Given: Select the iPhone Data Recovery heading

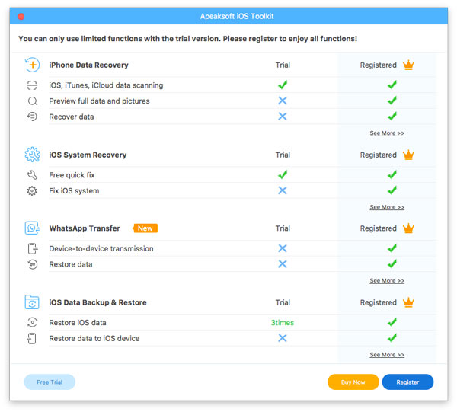Looking at the screenshot, I should [88, 65].
